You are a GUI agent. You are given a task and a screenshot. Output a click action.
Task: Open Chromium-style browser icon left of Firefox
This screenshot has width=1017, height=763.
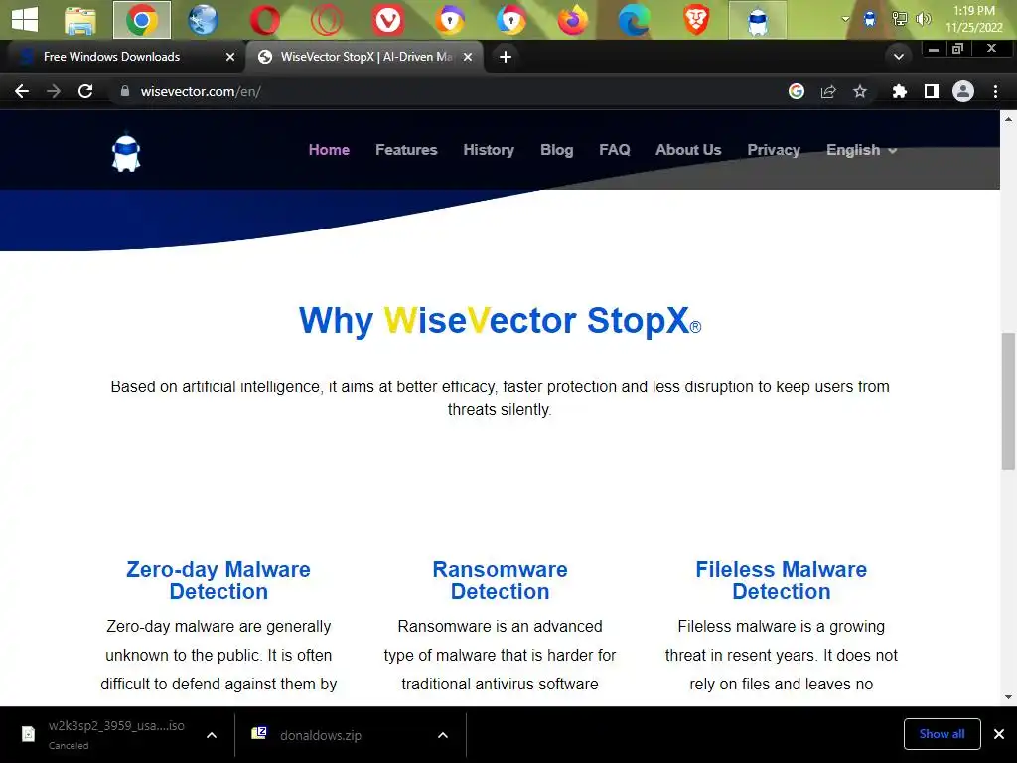(x=511, y=20)
